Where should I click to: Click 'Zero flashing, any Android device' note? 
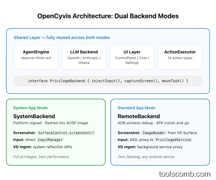pyautogui.click(x=146, y=157)
